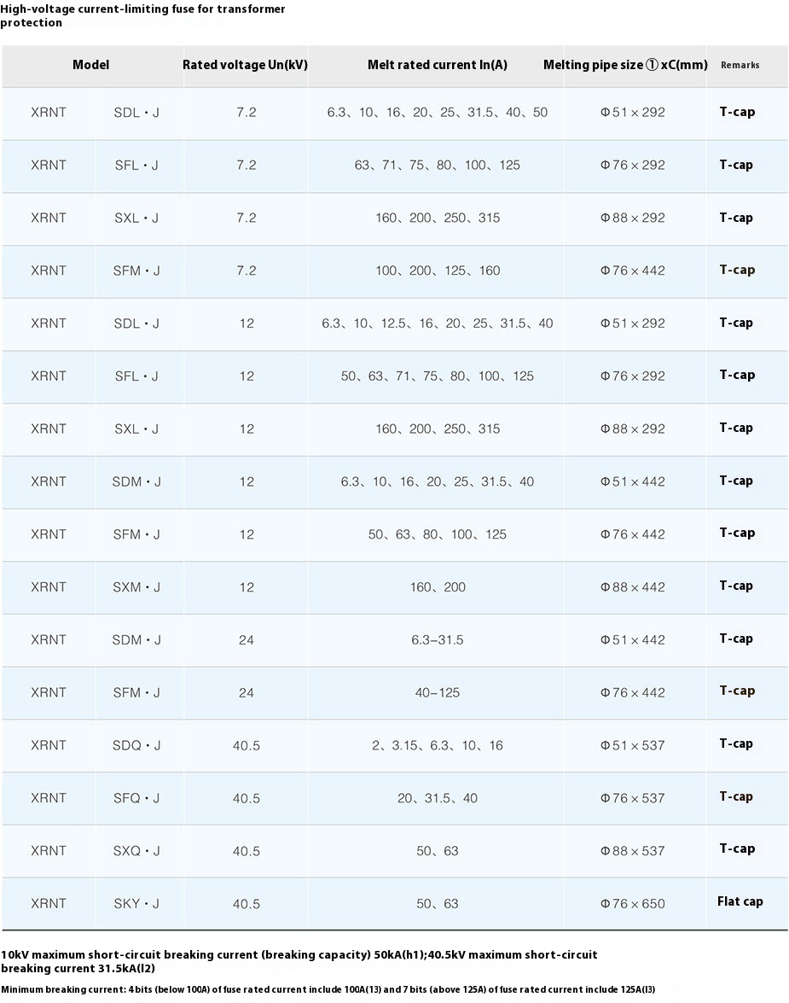Click the 40–125 current range cell
789x1003 pixels.
pos(438,692)
